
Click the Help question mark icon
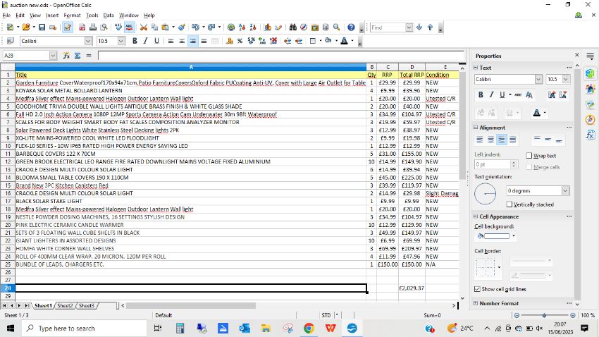coord(351,27)
